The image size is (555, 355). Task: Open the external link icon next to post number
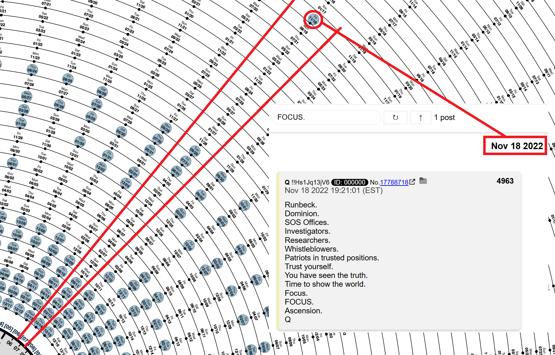tap(412, 182)
